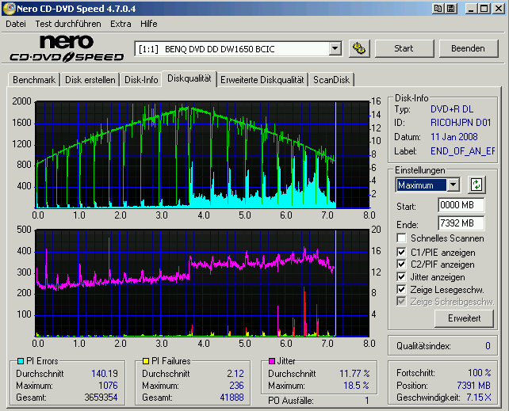Viewport: 509px width, 411px height.
Task: Click the Nero CD-DVD Speed logo
Action: tap(67, 48)
